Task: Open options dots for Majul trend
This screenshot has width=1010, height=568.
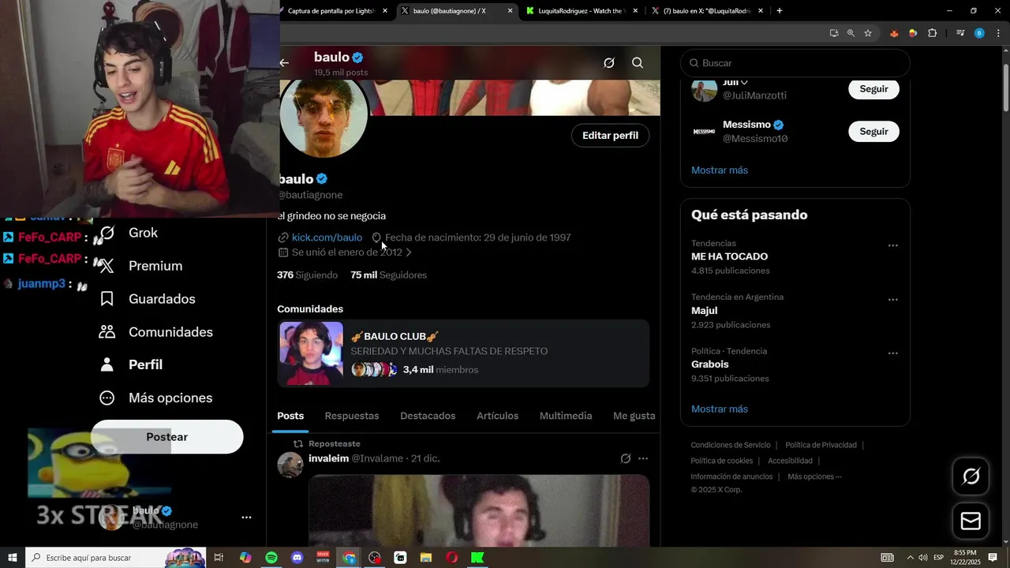Action: point(892,300)
